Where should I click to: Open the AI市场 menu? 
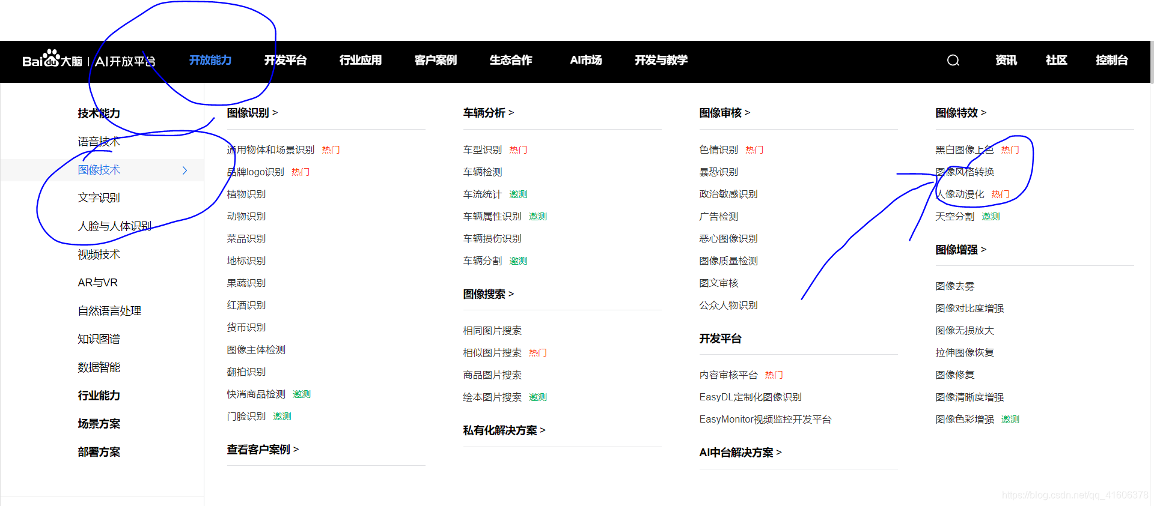[586, 60]
